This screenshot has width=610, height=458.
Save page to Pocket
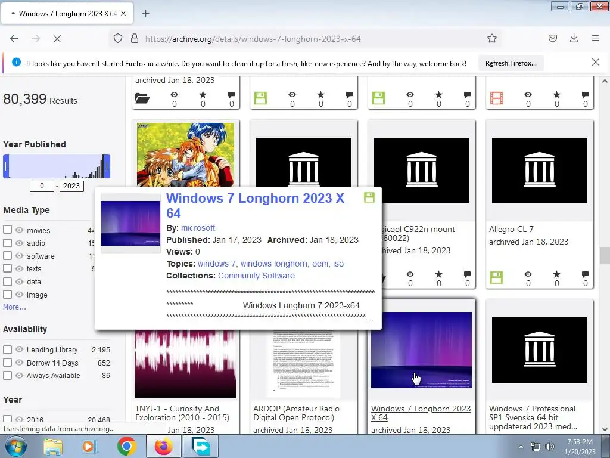(x=552, y=38)
